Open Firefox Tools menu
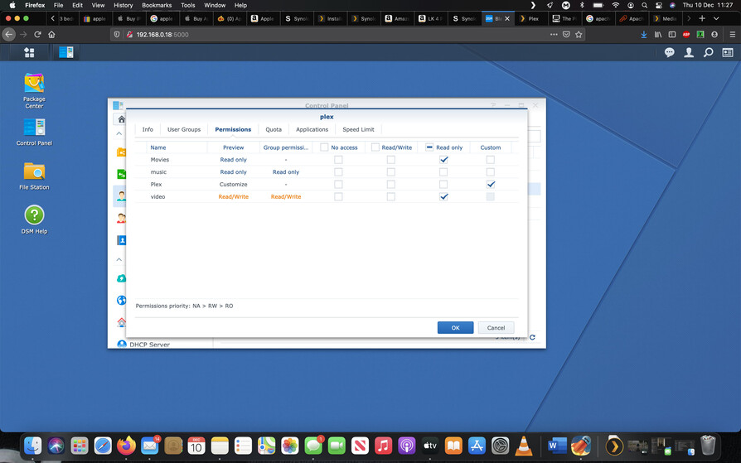Screen dimensions: 741x463 point(187,5)
